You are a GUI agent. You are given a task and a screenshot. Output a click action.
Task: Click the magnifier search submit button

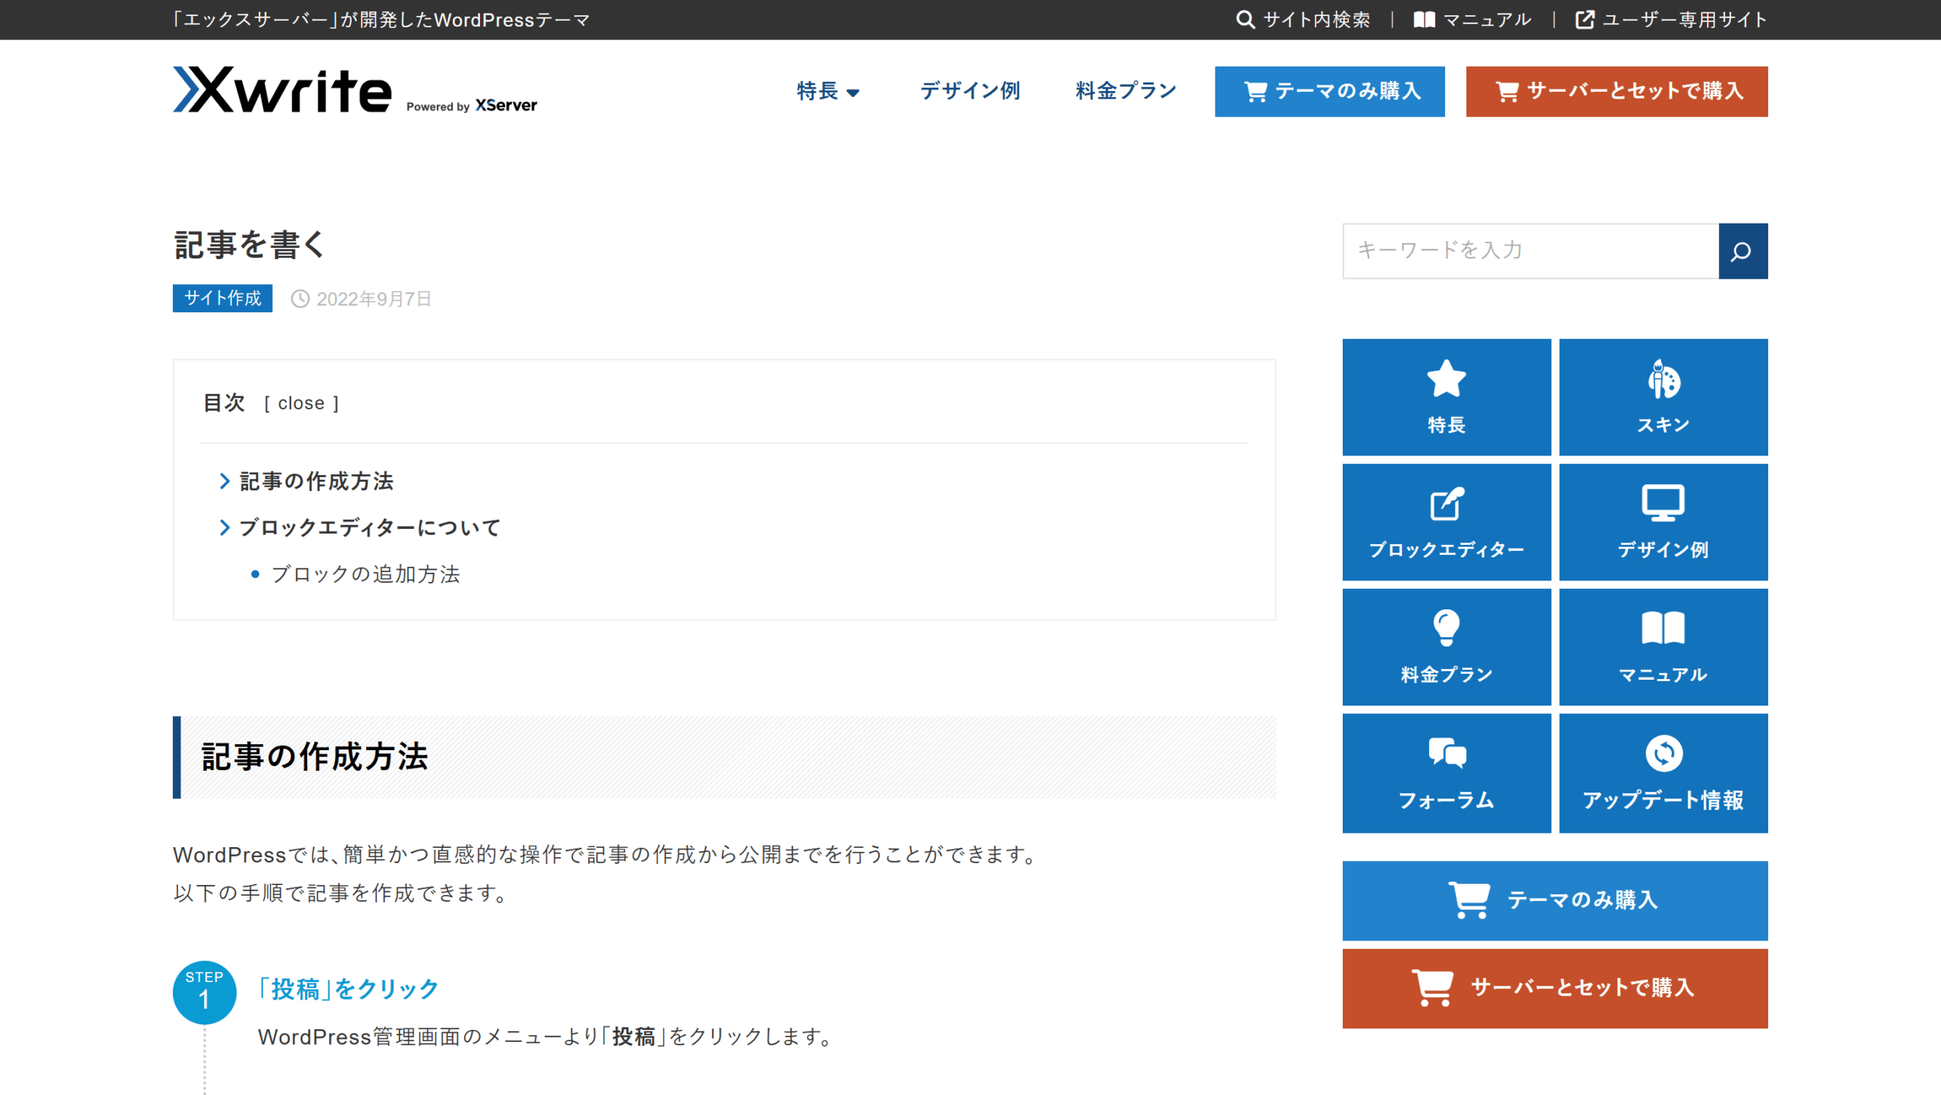[1742, 251]
